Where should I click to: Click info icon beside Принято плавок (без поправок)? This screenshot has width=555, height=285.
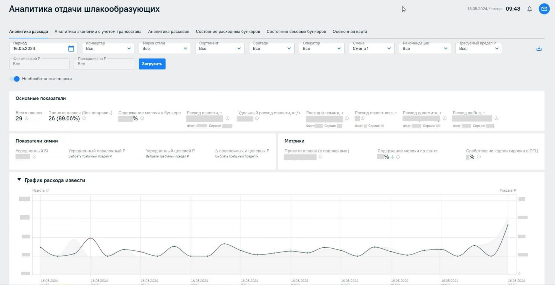click(x=84, y=118)
